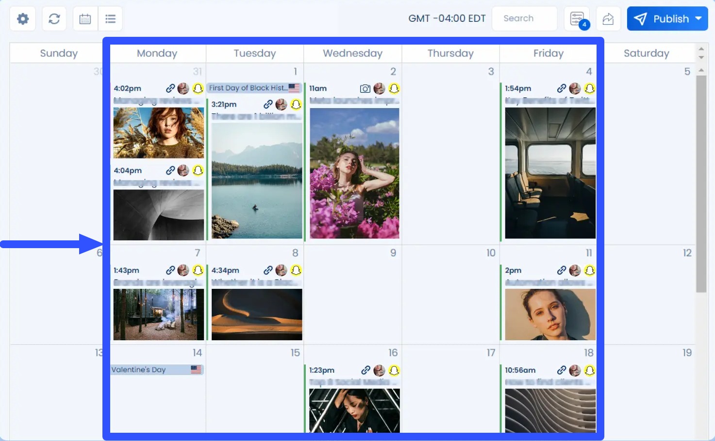Viewport: 715px width, 441px height.
Task: Expand the Publish dropdown arrow
Action: pyautogui.click(x=698, y=18)
